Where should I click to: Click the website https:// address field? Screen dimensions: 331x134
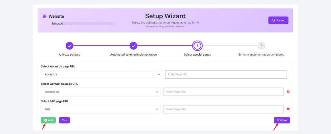point(83,23)
